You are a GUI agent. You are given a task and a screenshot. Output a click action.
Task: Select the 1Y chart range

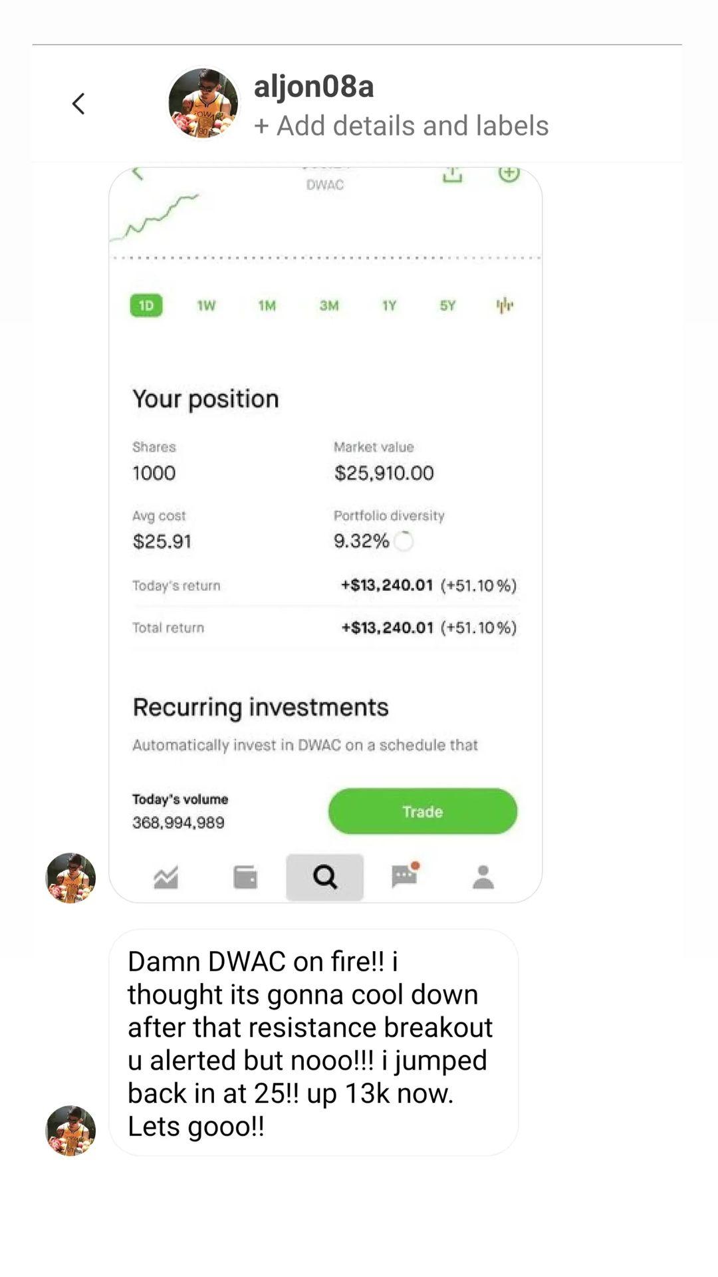coord(389,305)
